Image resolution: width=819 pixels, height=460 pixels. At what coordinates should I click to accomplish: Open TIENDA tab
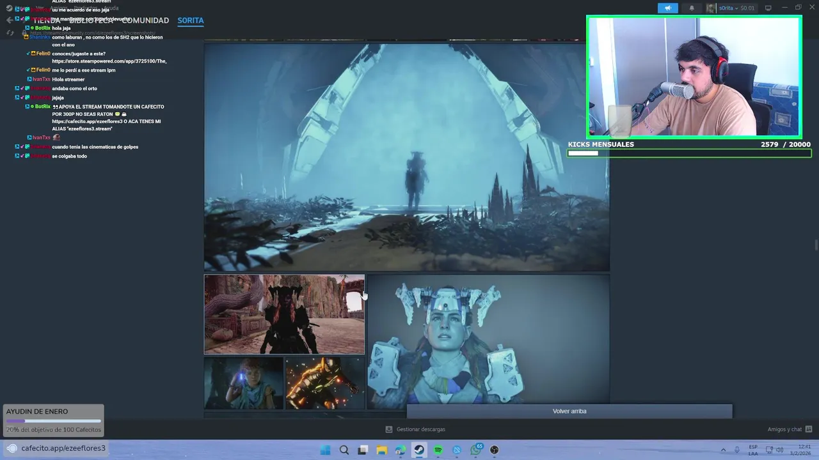click(47, 20)
